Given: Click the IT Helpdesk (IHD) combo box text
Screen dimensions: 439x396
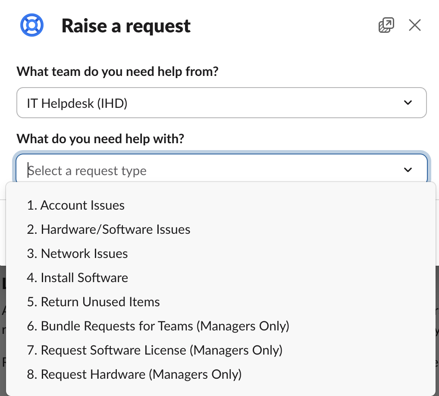Looking at the screenshot, I should pyautogui.click(x=77, y=103).
